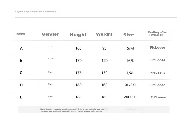The image size is (193, 120).
Task: Click the Weight column header
Action: tap(104, 34)
